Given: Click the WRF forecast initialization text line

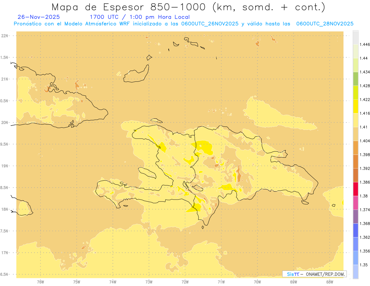Looking at the screenshot, I should pyautogui.click(x=183, y=24).
